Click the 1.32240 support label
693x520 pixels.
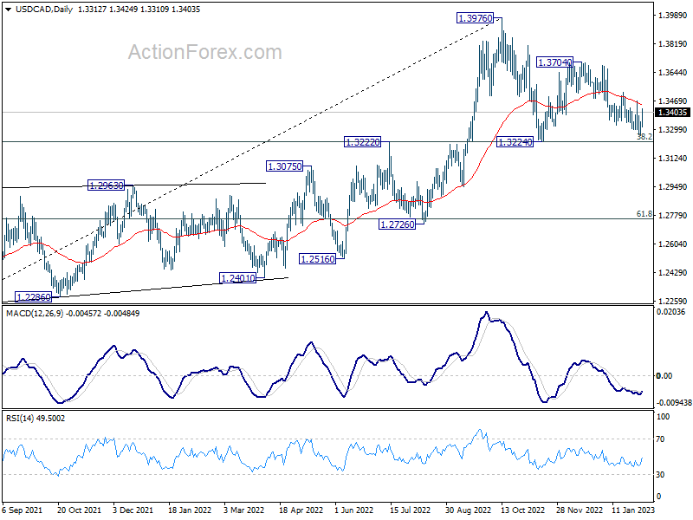coord(515,142)
